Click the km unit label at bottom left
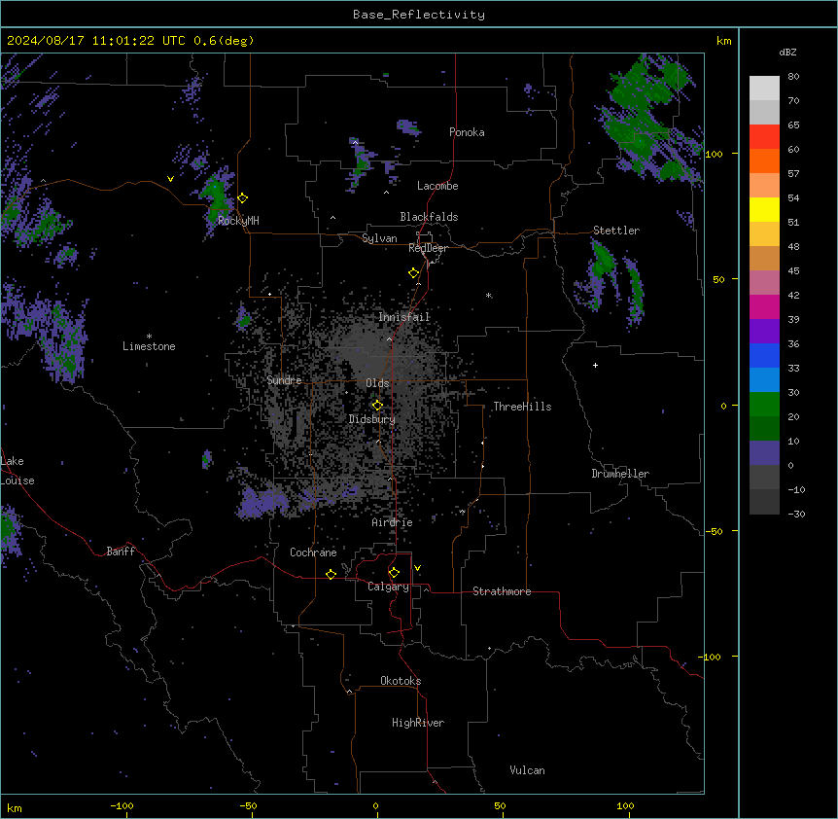 pyautogui.click(x=14, y=808)
